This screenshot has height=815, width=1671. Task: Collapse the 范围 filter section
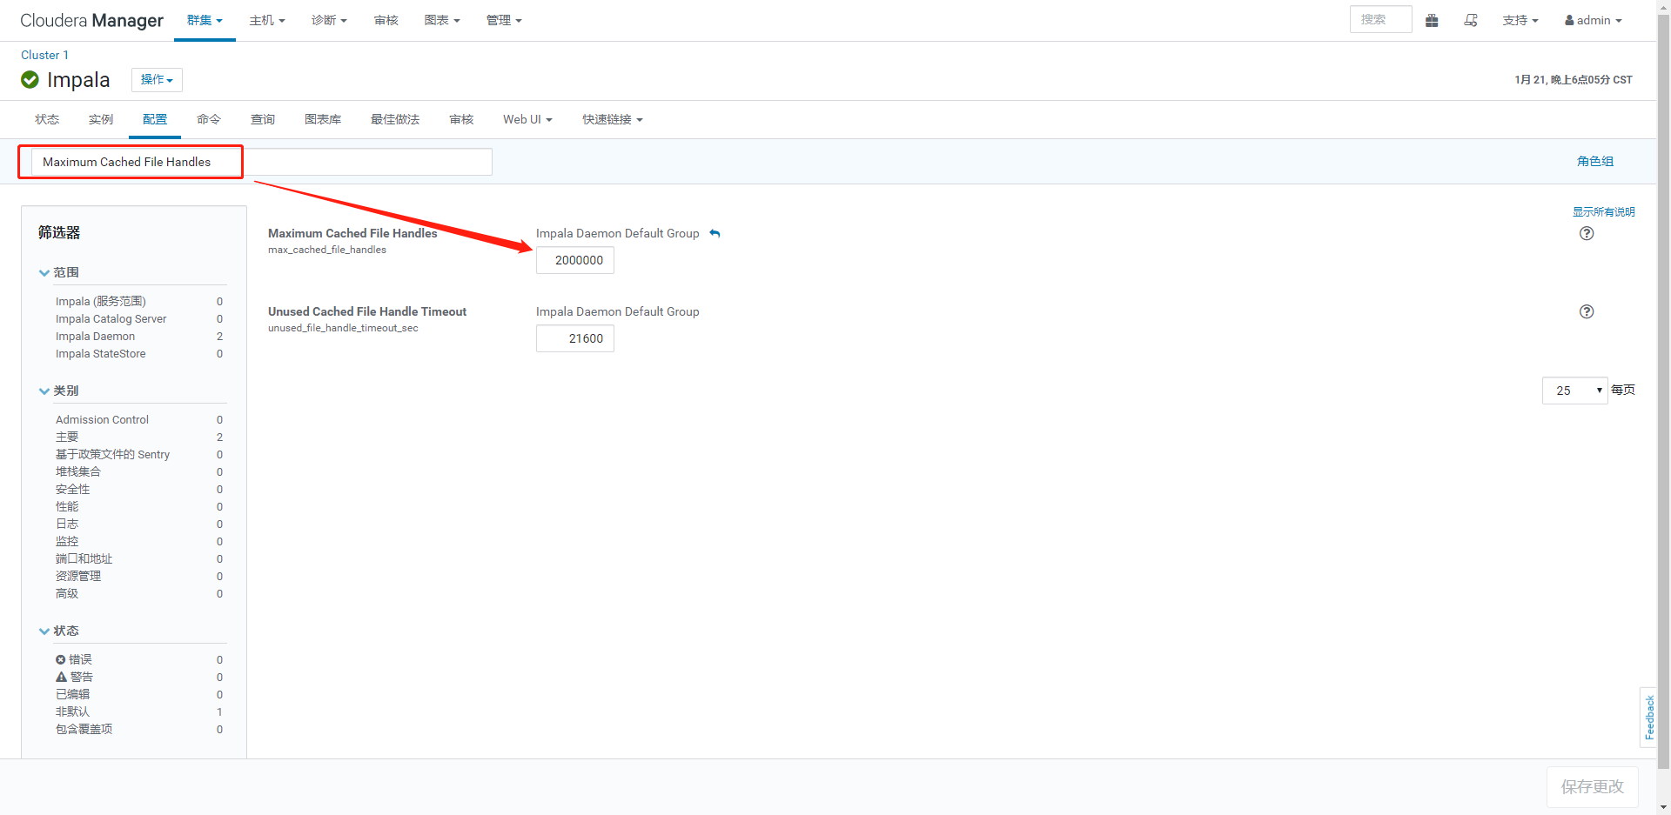point(44,272)
